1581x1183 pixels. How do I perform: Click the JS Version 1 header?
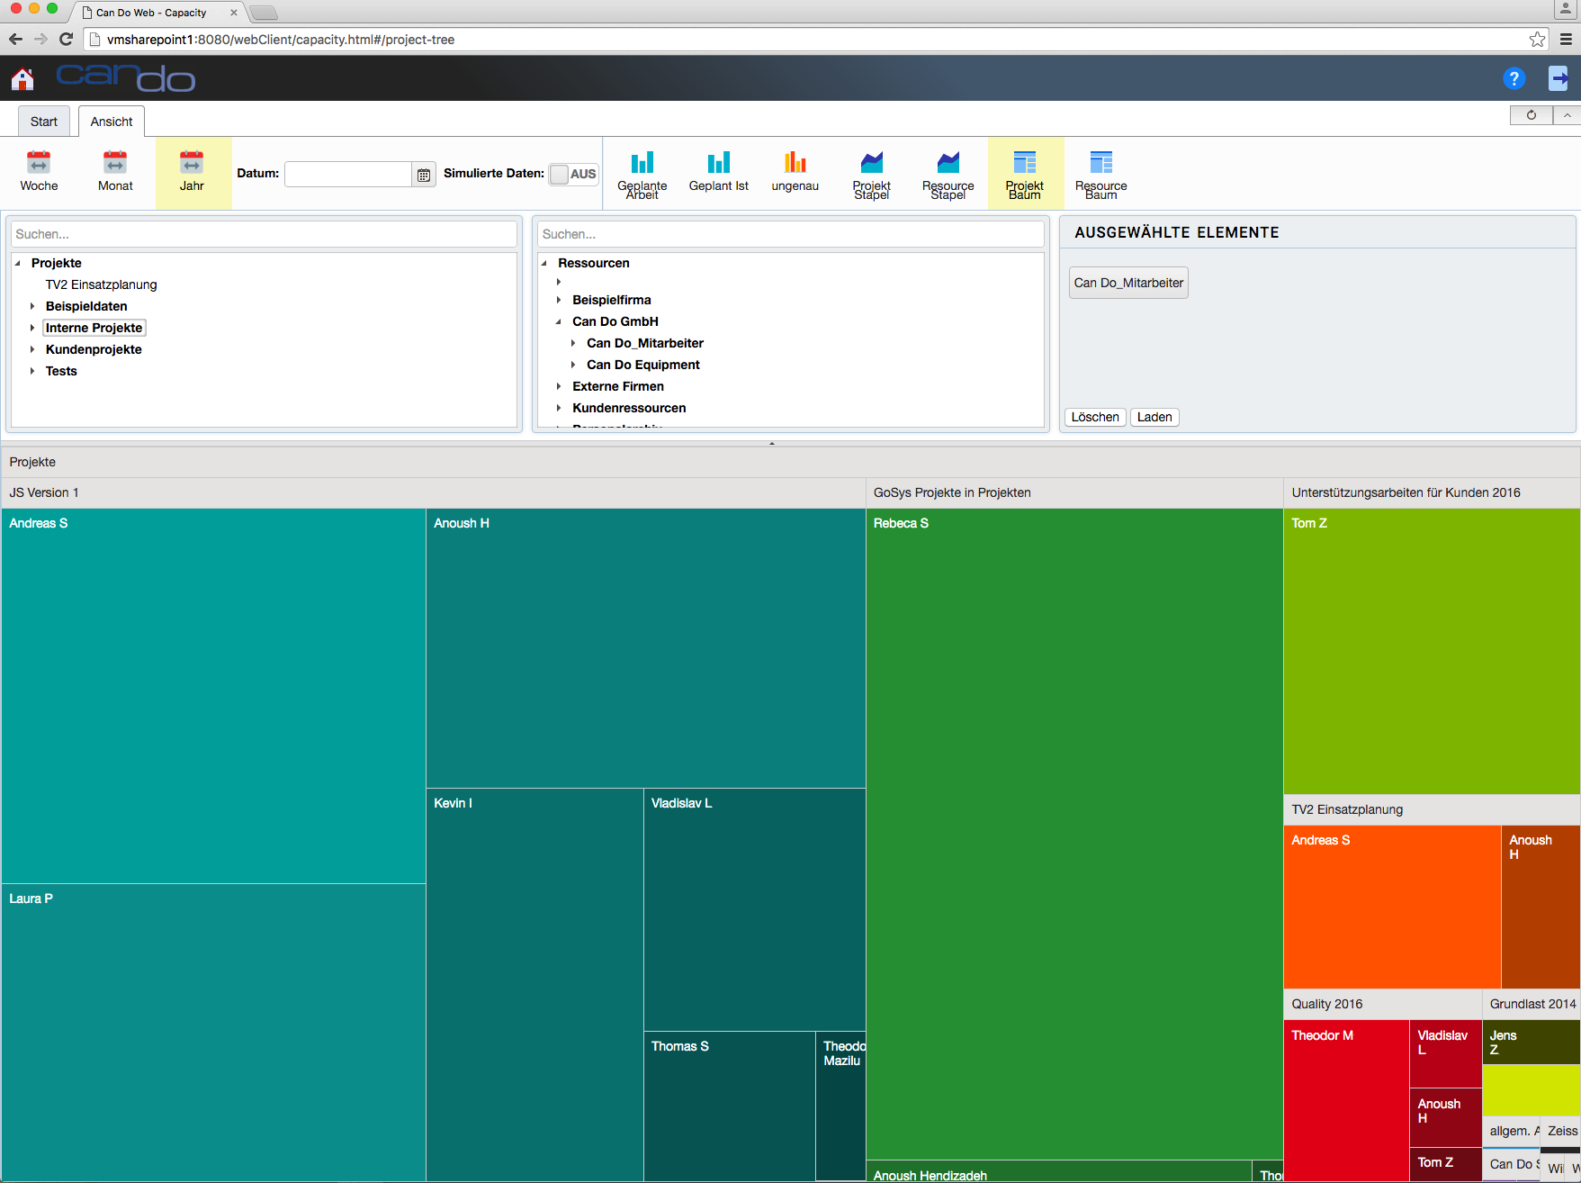433,492
